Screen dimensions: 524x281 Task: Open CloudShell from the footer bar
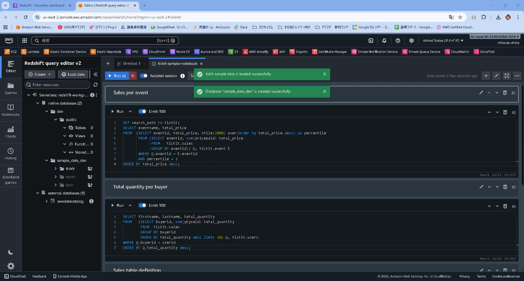pos(15,276)
